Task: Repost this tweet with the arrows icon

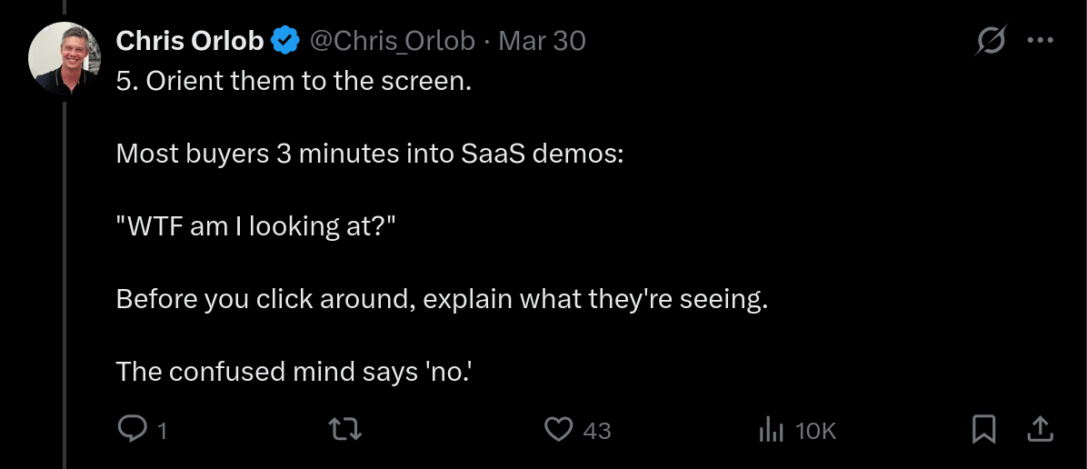Action: pyautogui.click(x=344, y=429)
